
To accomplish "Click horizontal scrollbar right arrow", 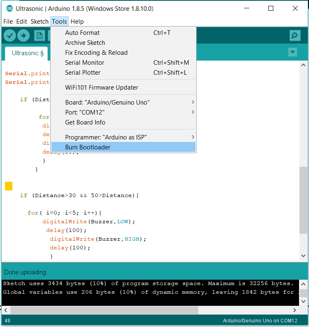I will 294,310.
